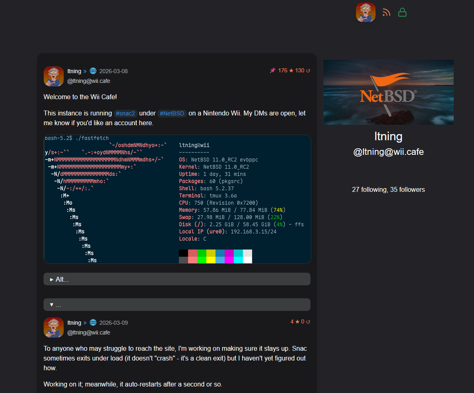This screenshot has height=393, width=474.
Task: Click the RSS feed icon
Action: click(x=386, y=13)
